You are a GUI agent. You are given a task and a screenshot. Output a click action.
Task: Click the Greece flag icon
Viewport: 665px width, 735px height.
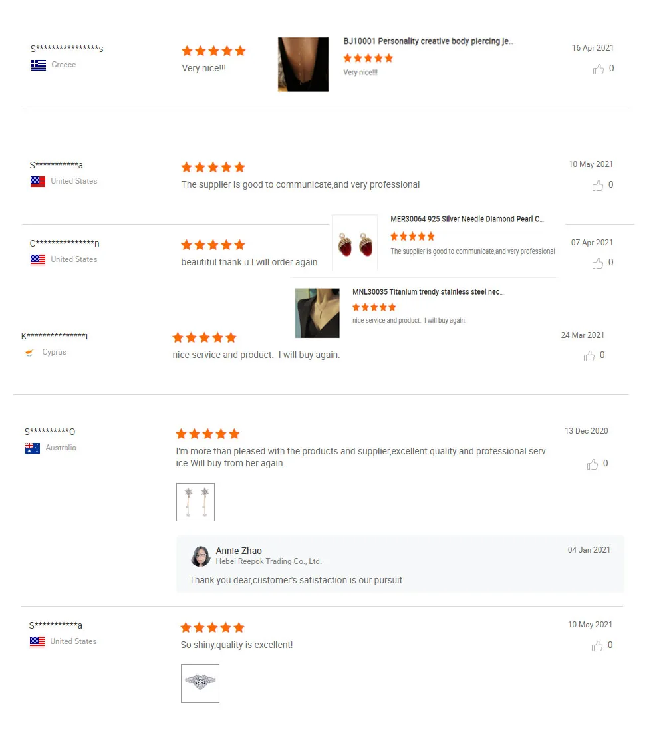click(x=39, y=65)
